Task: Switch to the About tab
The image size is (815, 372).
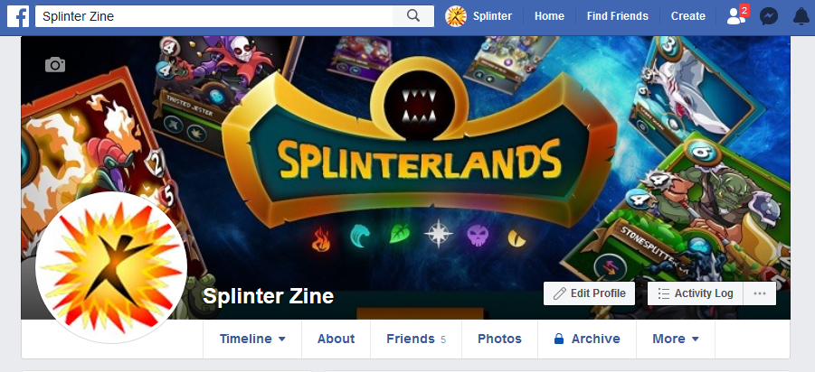Action: pyautogui.click(x=336, y=339)
